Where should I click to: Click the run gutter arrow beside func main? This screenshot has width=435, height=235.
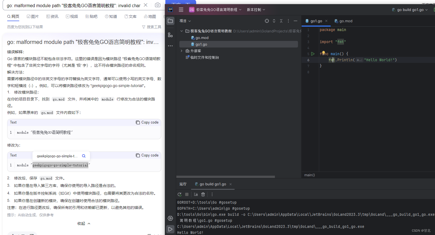tap(313, 54)
